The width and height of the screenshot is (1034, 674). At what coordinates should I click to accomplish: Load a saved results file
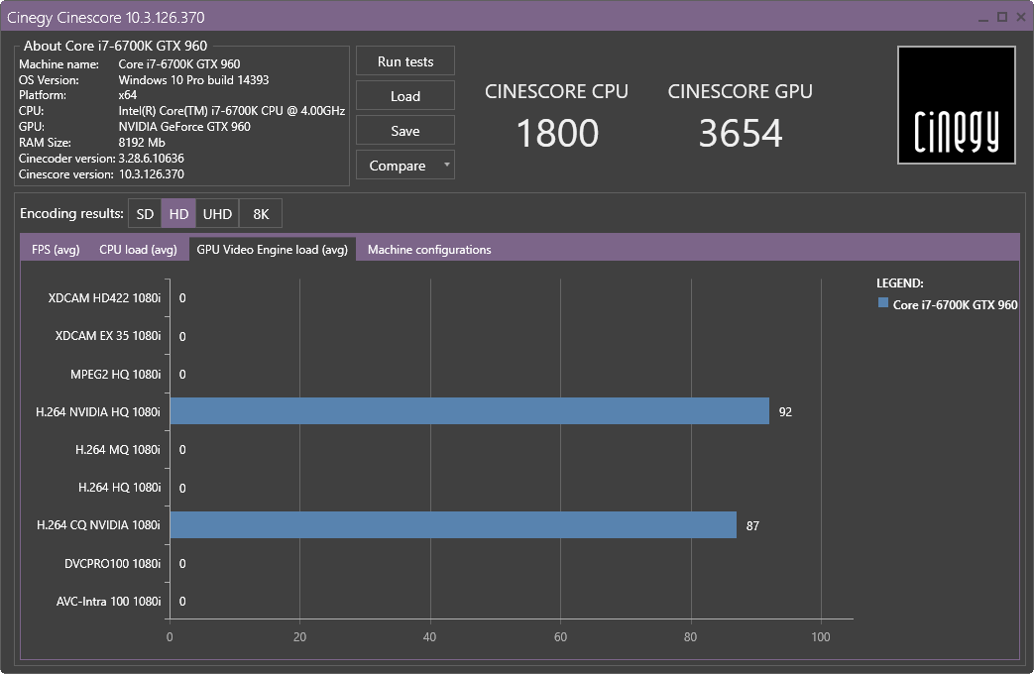coord(404,96)
